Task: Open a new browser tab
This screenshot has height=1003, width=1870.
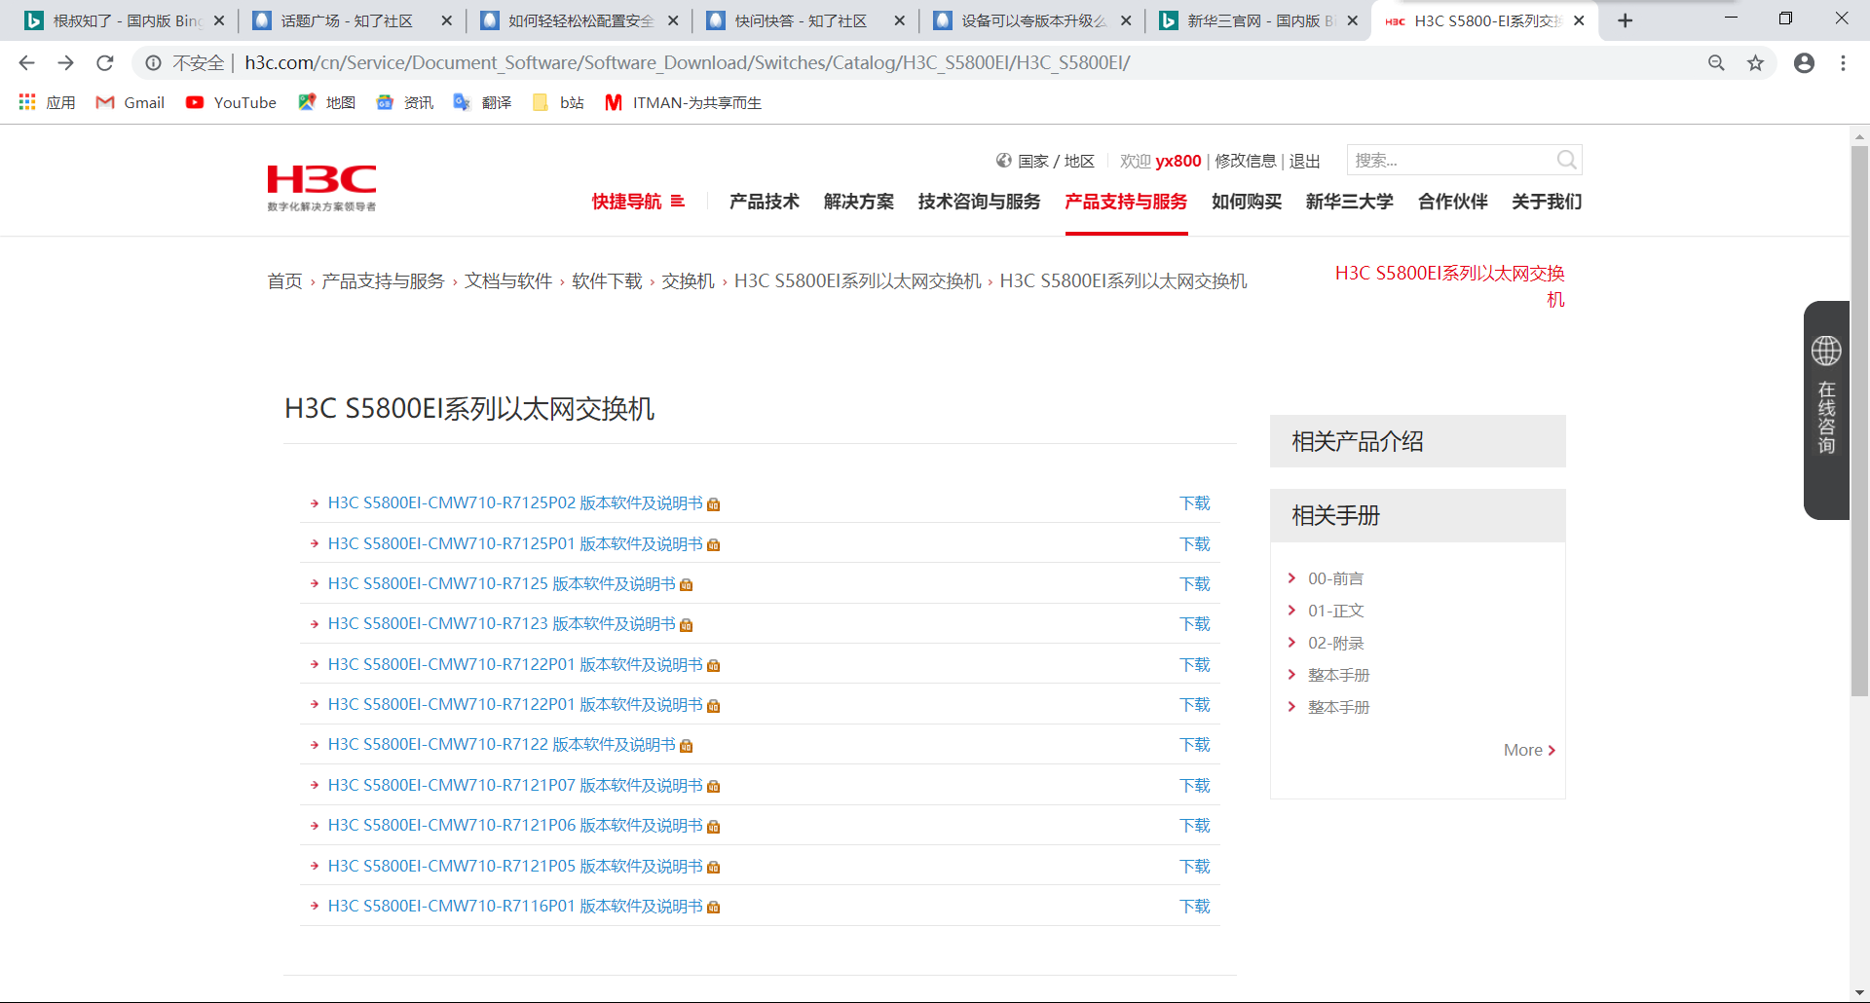Action: tap(1625, 20)
